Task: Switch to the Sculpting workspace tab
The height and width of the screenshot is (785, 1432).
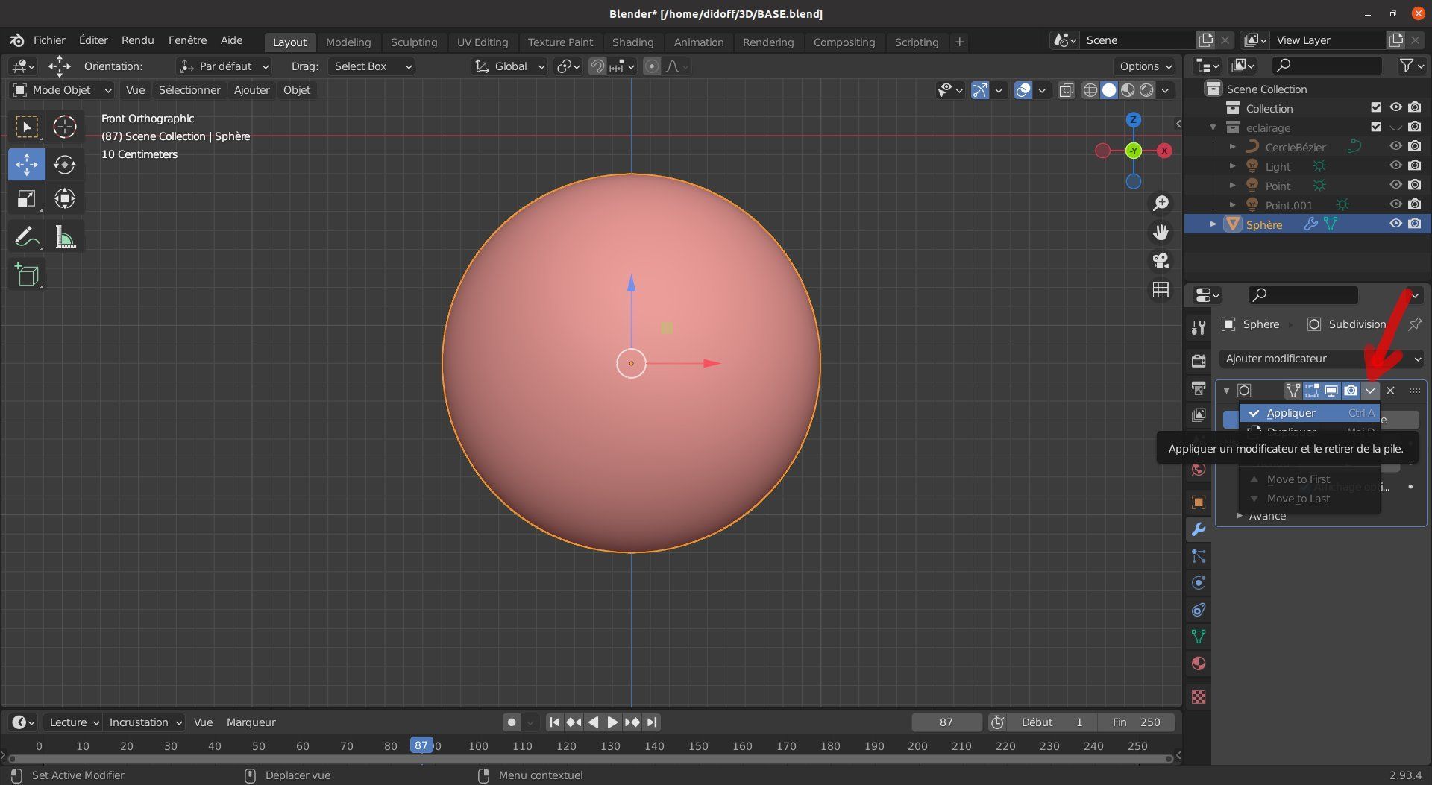Action: click(x=413, y=42)
